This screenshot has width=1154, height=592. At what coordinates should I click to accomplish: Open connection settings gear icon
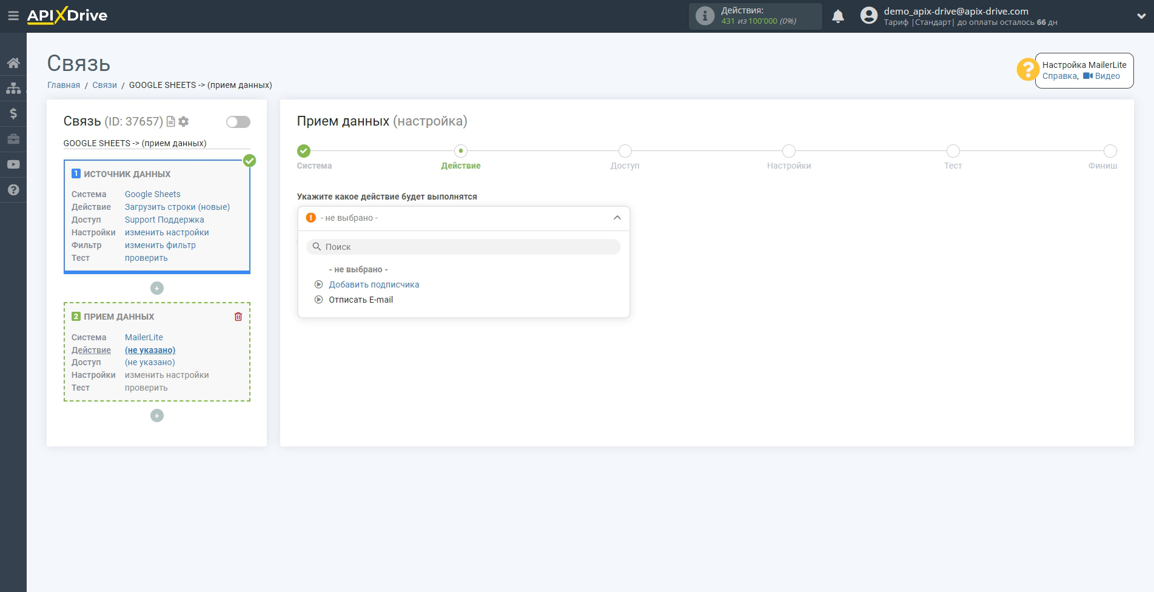pos(184,121)
